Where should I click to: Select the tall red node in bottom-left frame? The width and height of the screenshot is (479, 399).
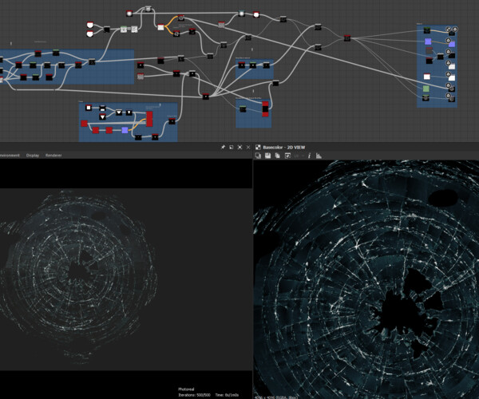tap(149, 119)
